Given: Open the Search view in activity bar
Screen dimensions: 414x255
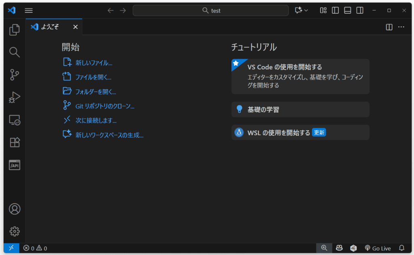Looking at the screenshot, I should 15,52.
